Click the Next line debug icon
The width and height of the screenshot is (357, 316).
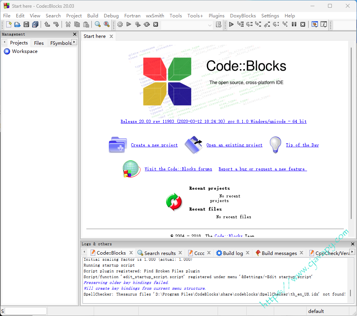(249, 24)
